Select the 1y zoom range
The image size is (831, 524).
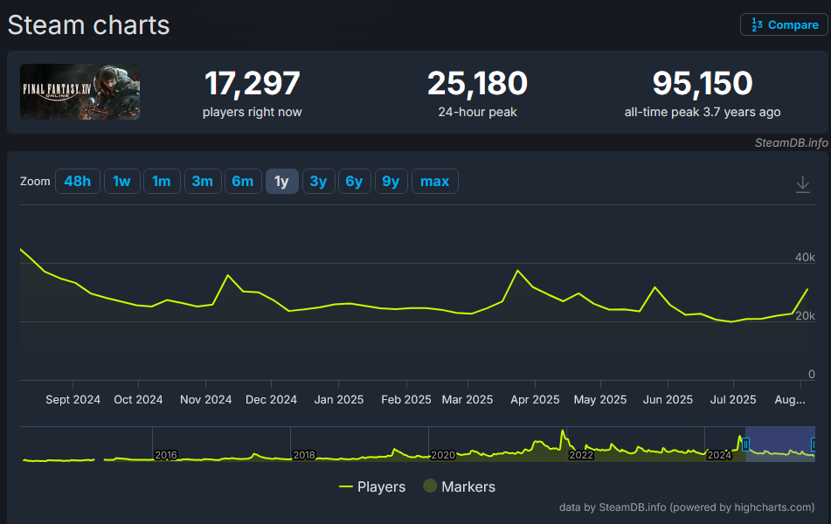pyautogui.click(x=281, y=181)
